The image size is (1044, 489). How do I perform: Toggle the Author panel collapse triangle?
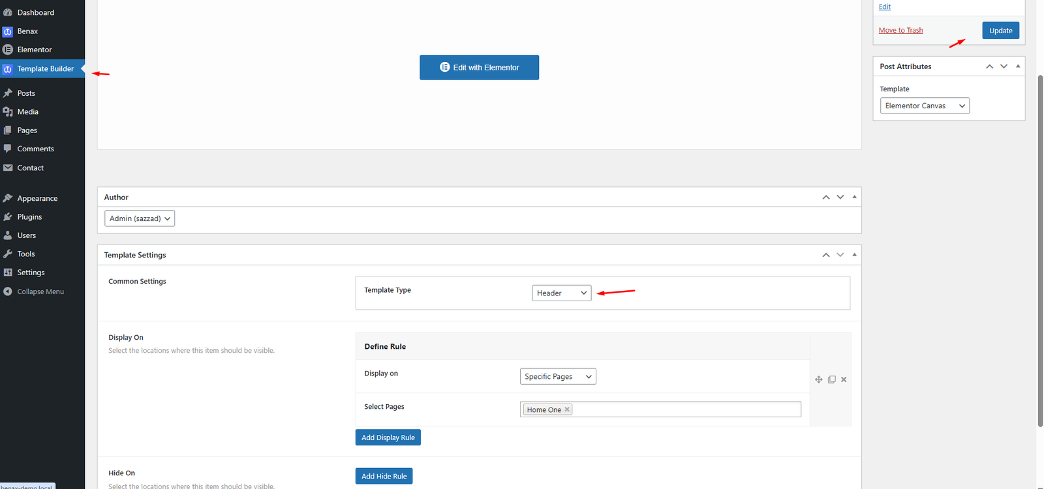click(854, 197)
